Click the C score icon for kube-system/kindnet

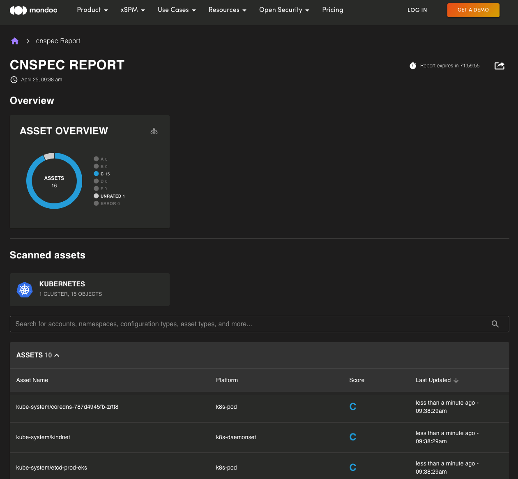[352, 437]
